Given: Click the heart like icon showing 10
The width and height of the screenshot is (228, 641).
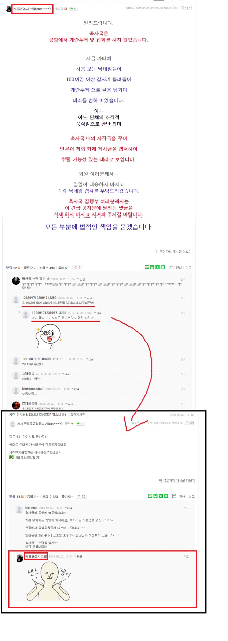Looking at the screenshot, I should 82,496.
